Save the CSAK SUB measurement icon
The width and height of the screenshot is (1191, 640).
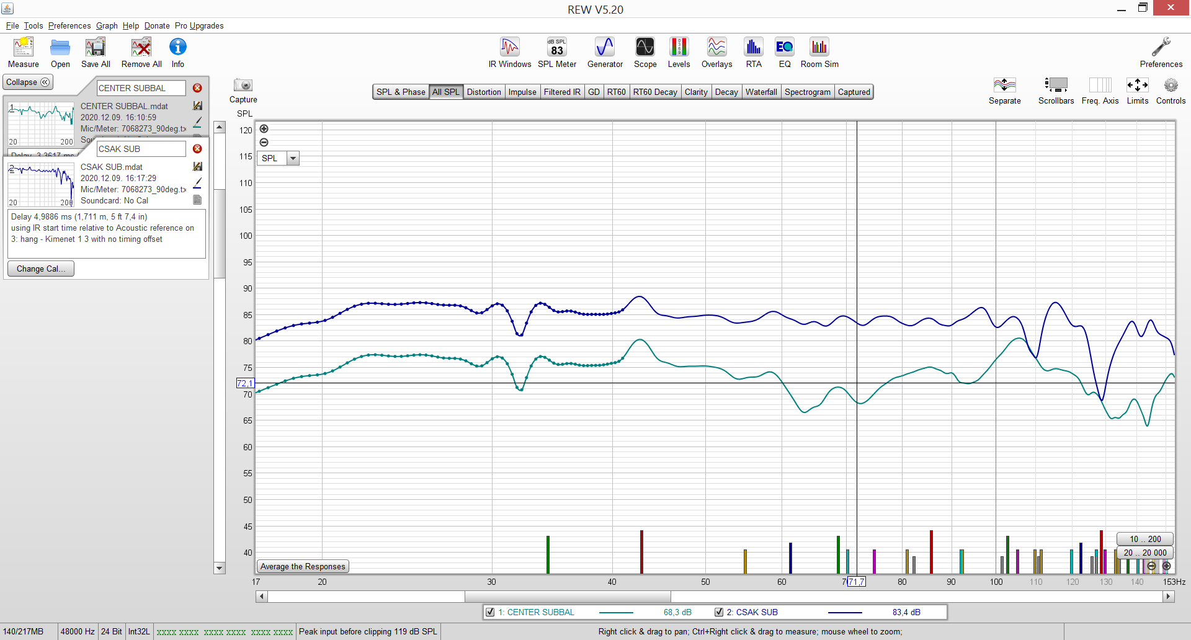pyautogui.click(x=197, y=166)
